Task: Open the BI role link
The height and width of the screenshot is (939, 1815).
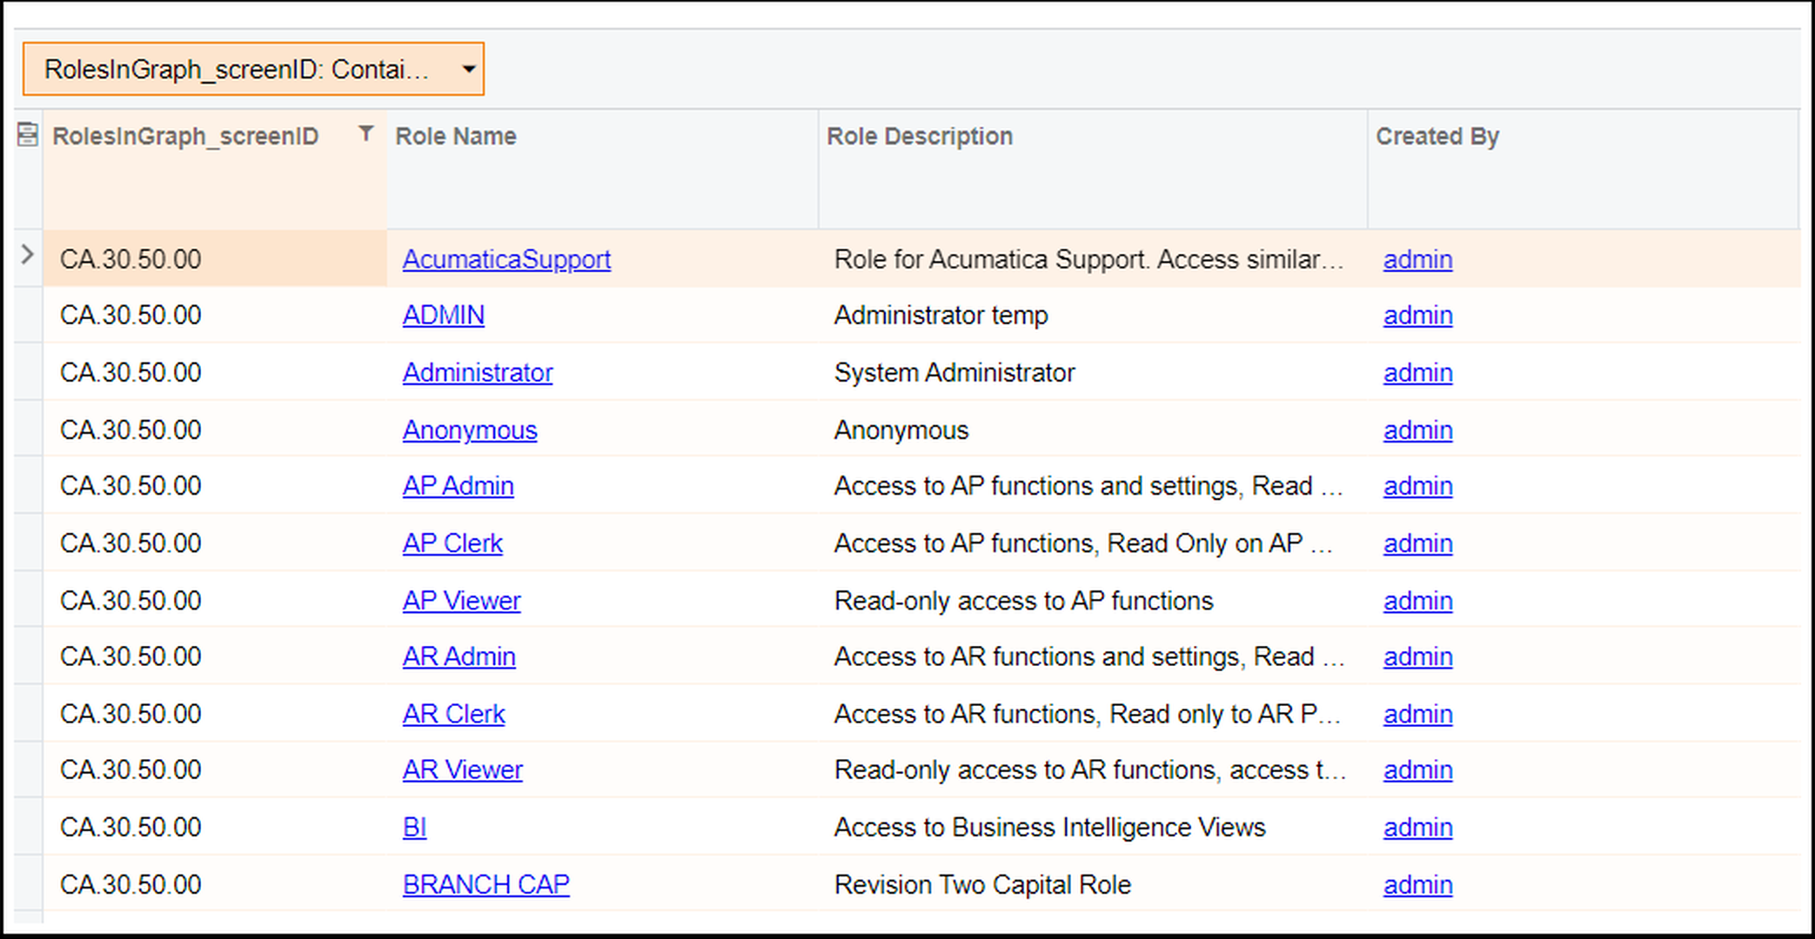Action: 414,827
